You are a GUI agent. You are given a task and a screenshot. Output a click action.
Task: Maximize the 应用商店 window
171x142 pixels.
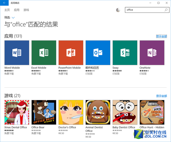[x=158, y=3]
